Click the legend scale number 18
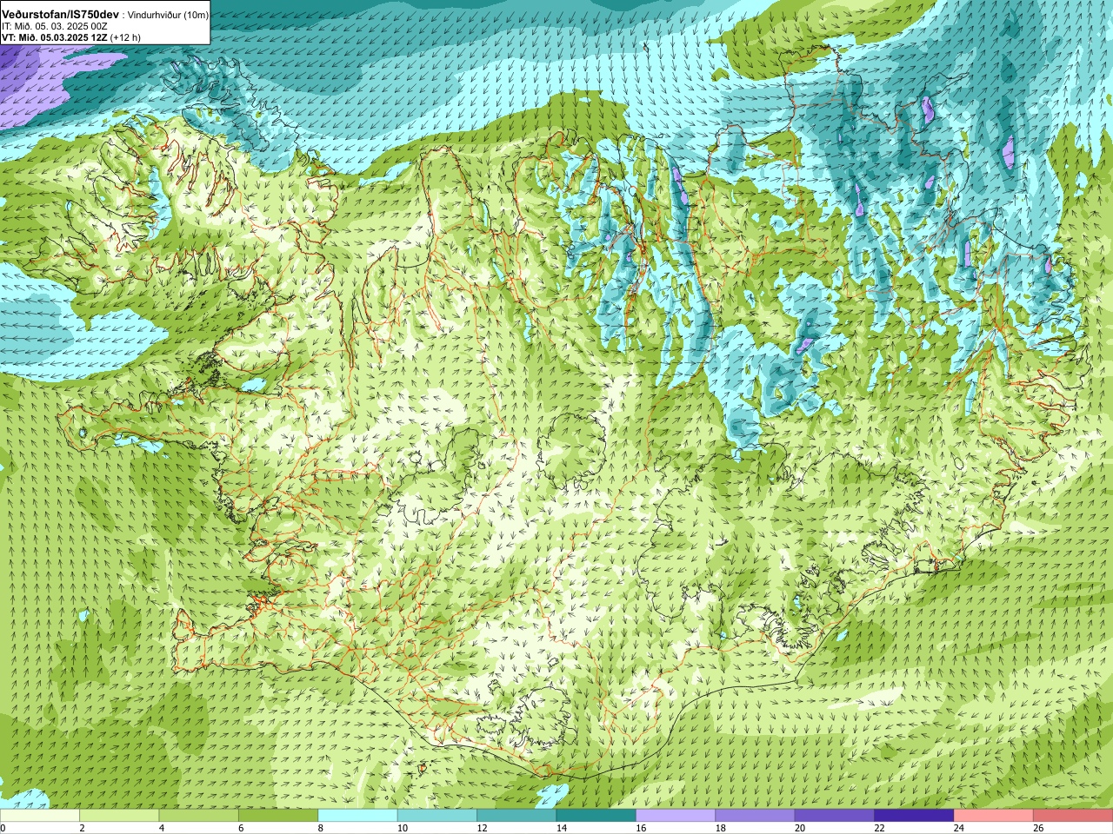The height and width of the screenshot is (834, 1113). tap(720, 828)
